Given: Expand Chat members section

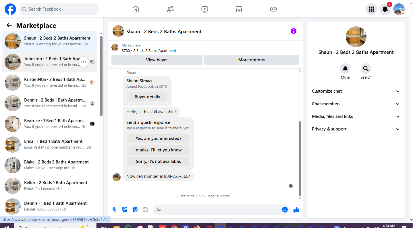Looking at the screenshot, I should [x=356, y=104].
